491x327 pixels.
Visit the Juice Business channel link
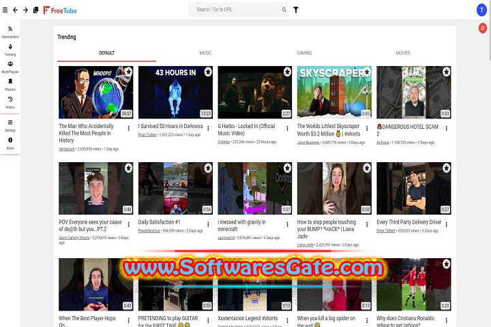pos(308,142)
